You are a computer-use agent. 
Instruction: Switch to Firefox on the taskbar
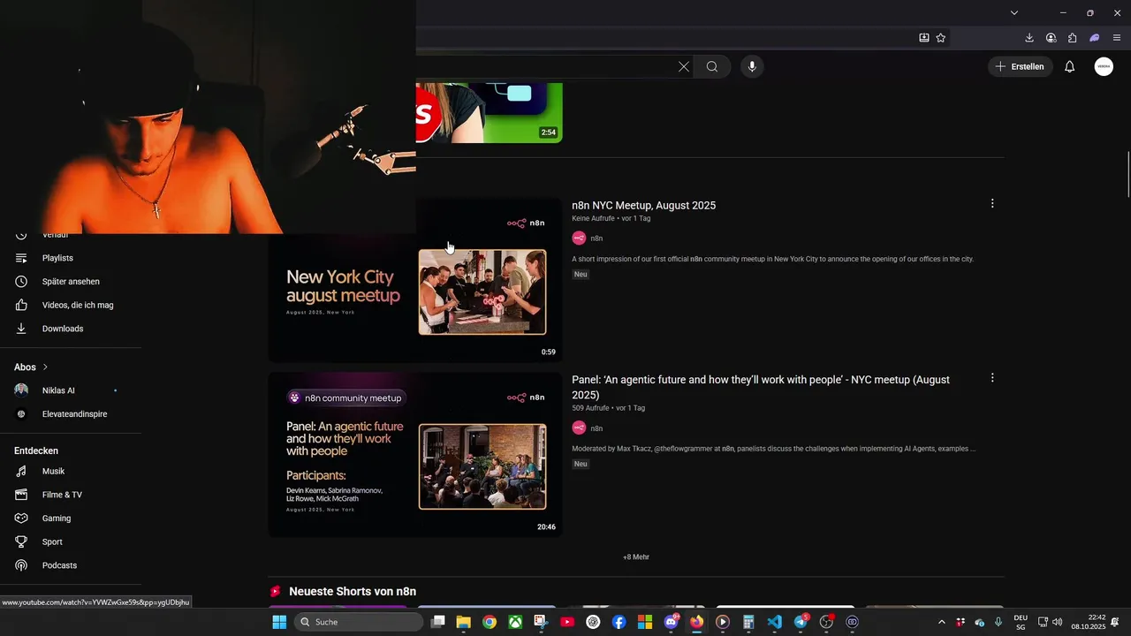(x=696, y=622)
